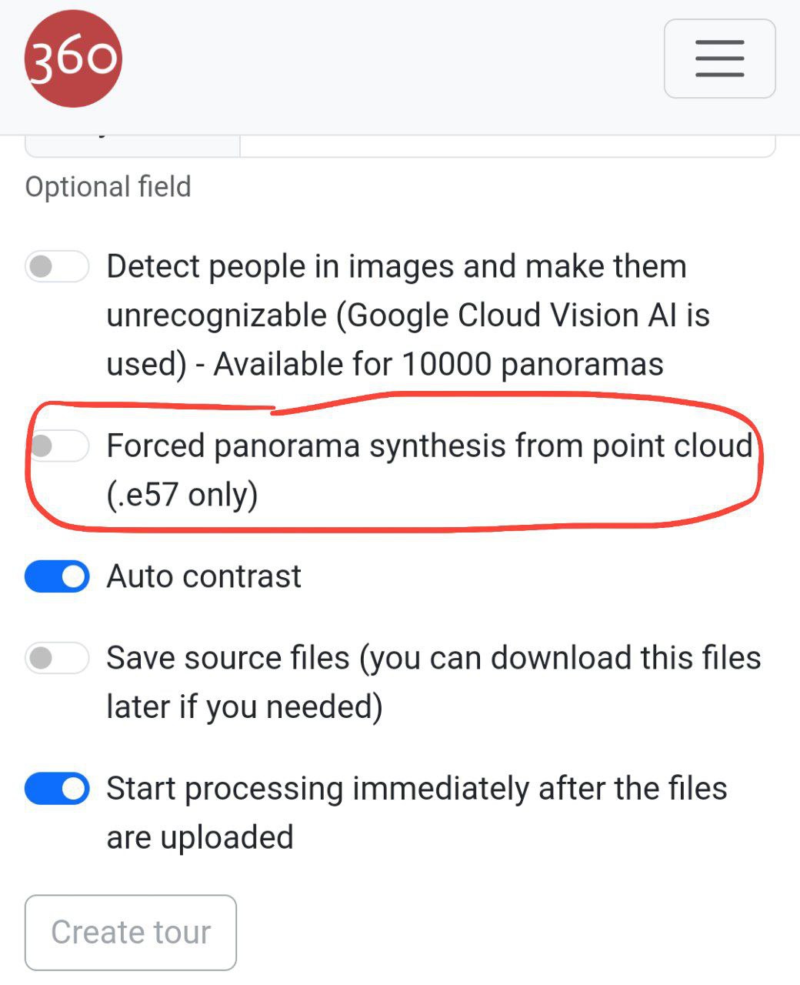Turn on the forced panorama synthesis switch

(57, 446)
